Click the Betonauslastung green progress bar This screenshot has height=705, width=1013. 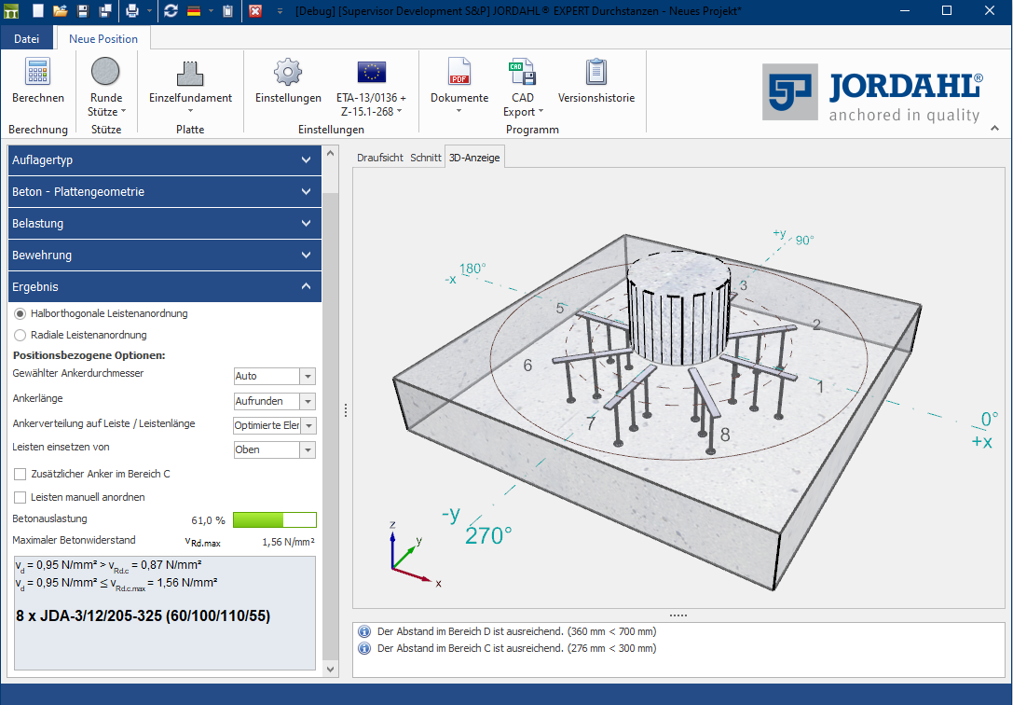[x=275, y=519]
